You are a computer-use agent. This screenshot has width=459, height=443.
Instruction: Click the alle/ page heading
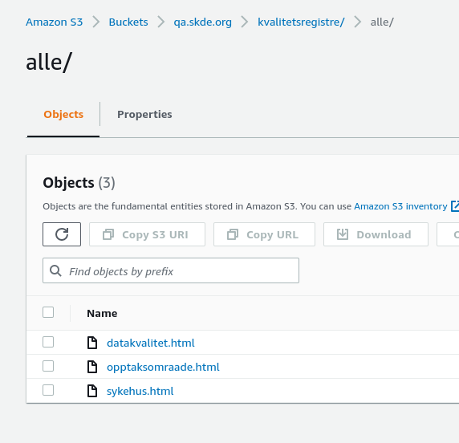(49, 62)
